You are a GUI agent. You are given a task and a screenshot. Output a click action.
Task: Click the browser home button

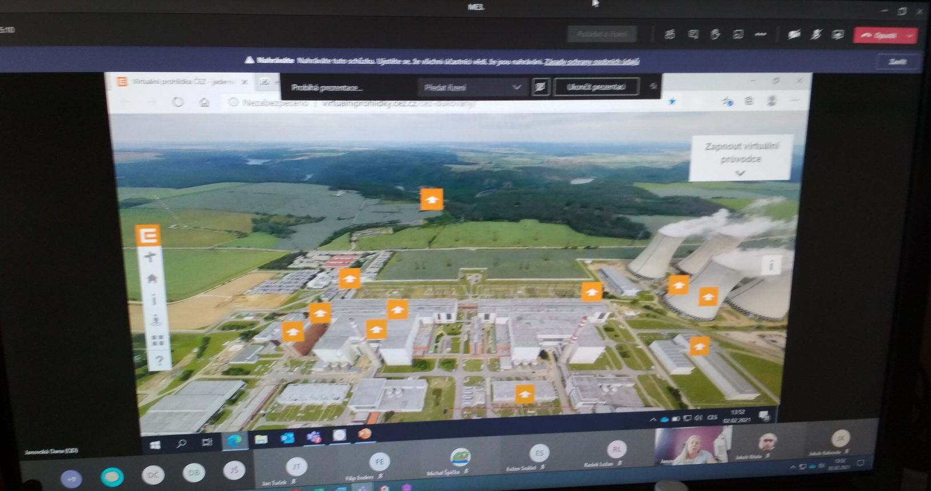coord(204,103)
